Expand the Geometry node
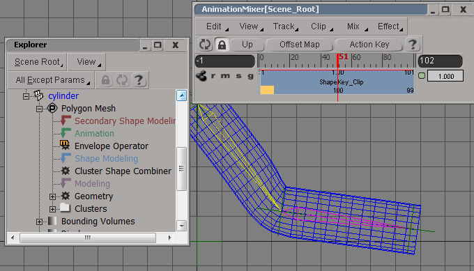 (x=52, y=196)
